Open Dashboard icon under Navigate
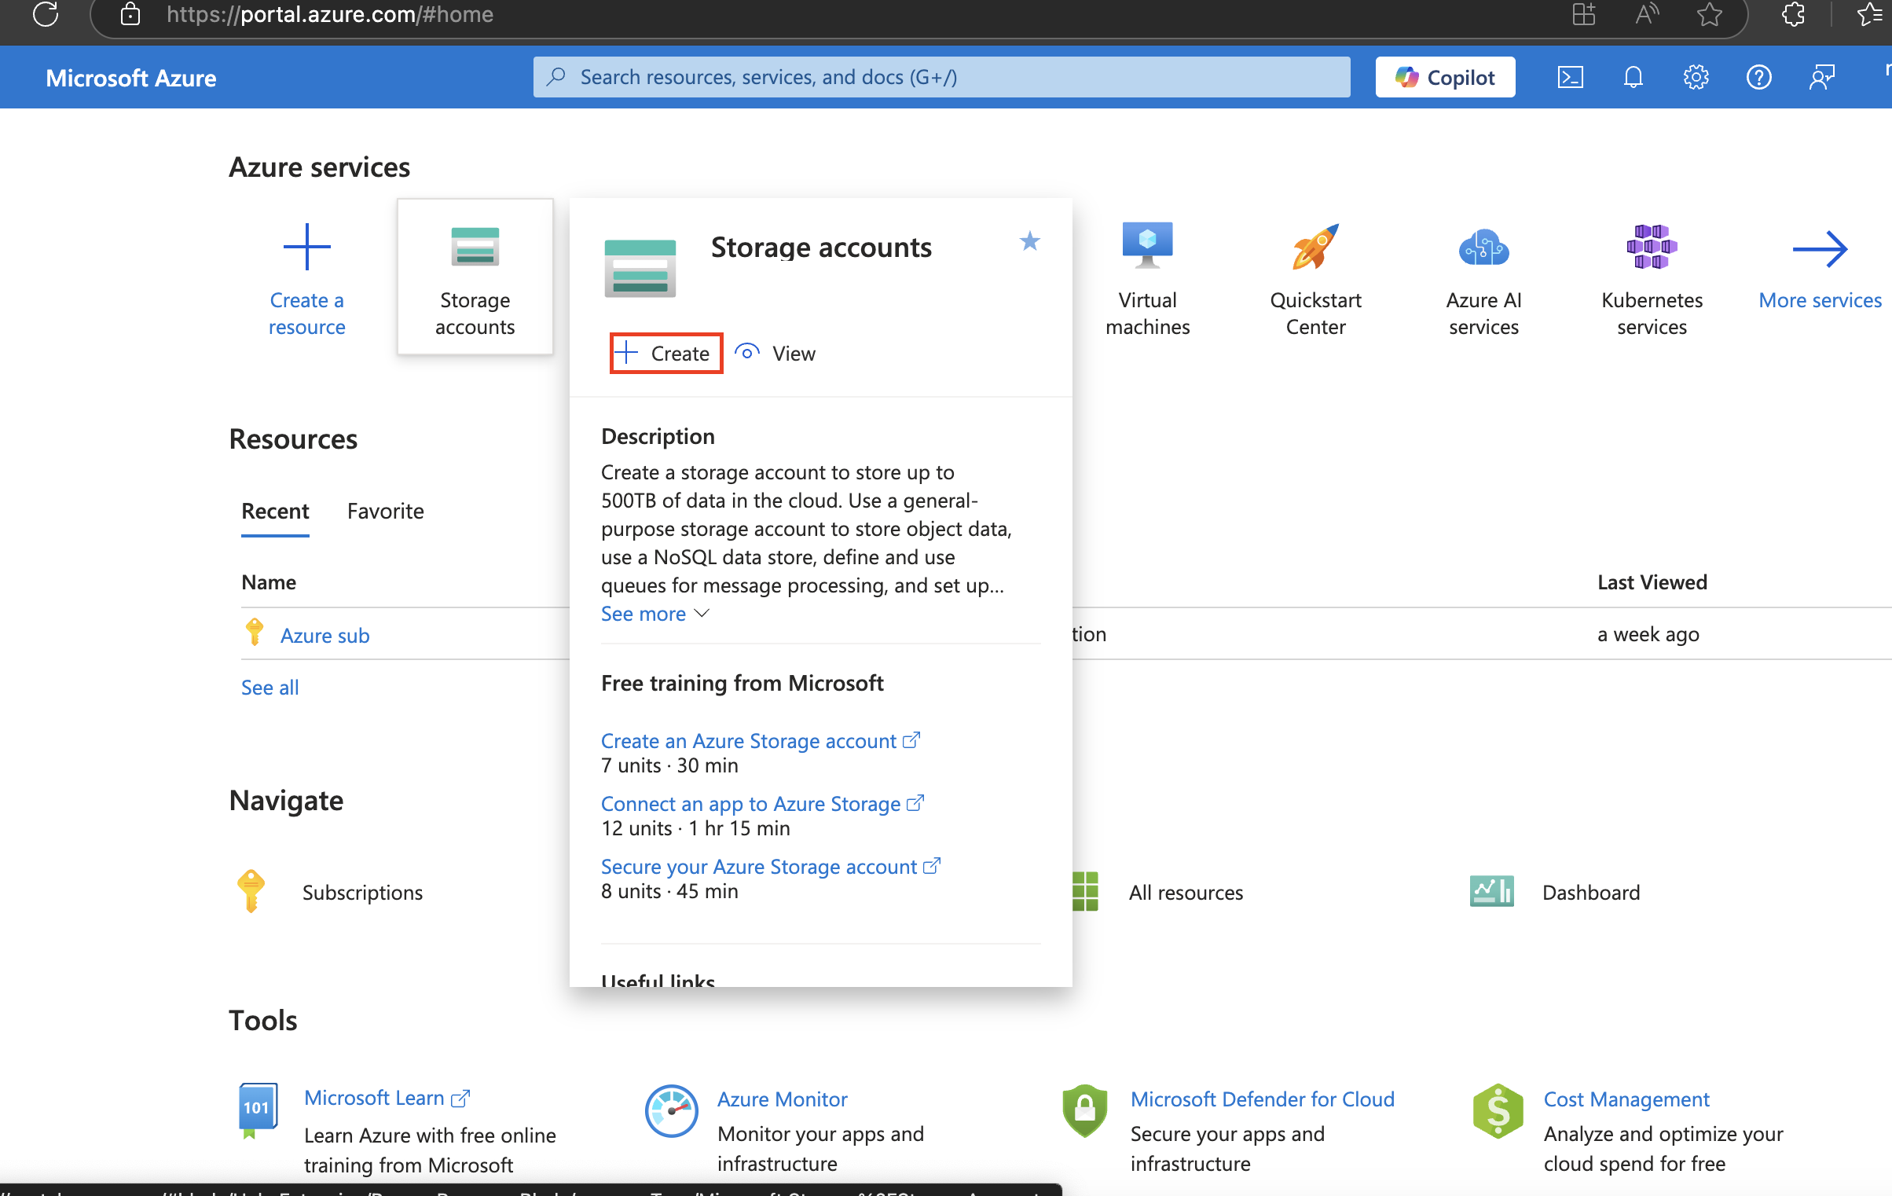Image resolution: width=1892 pixels, height=1196 pixels. [x=1491, y=892]
